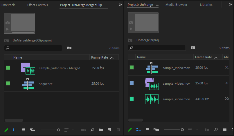Screen dimensions: 234x136
Task: Toggle read/write pencil in UnMerge panel
Action: [x=130, y=130]
